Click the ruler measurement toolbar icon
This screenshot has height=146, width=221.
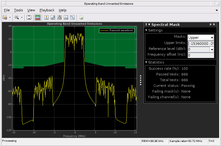coord(53,17)
